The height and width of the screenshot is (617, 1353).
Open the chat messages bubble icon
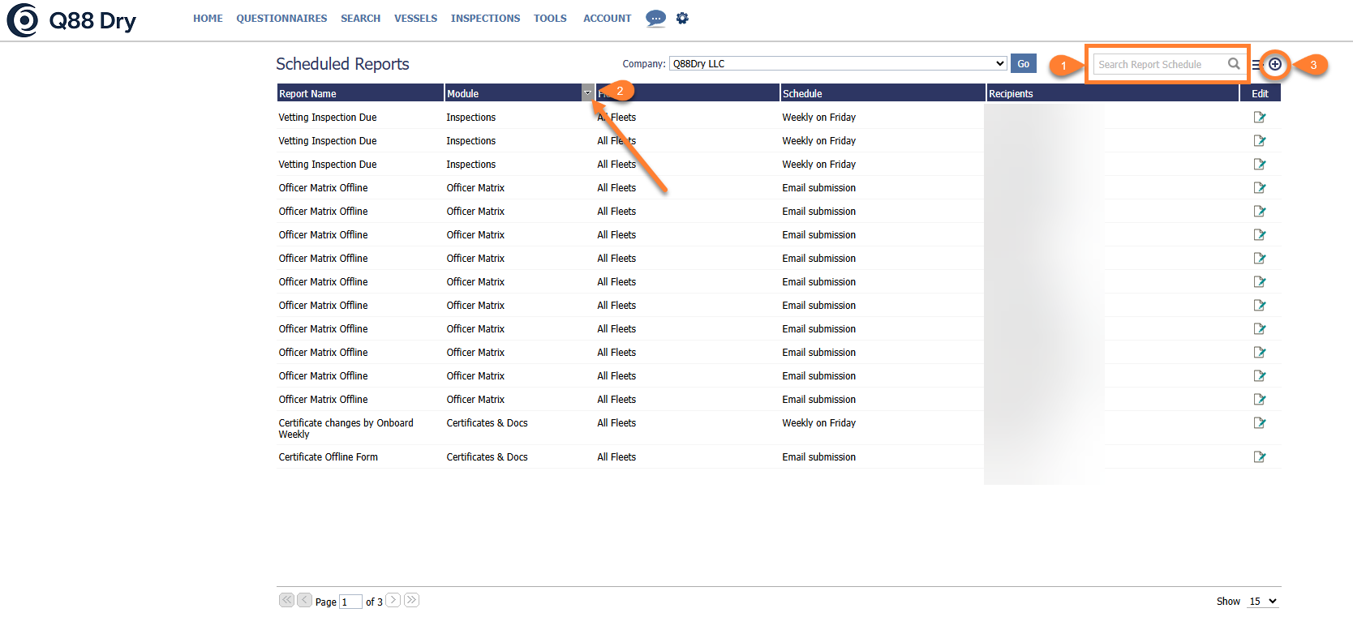click(x=655, y=18)
